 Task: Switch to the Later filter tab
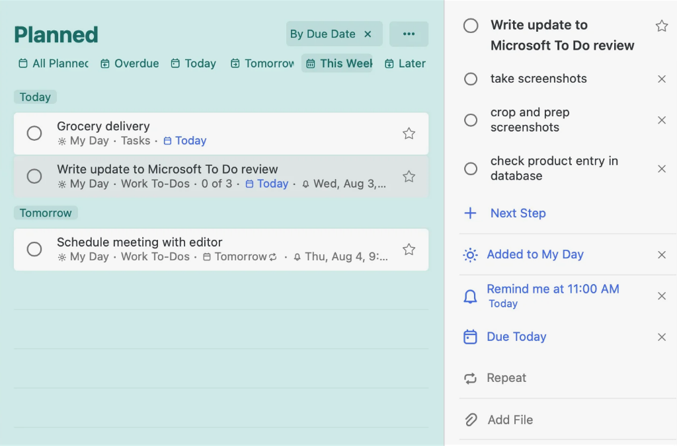[405, 63]
